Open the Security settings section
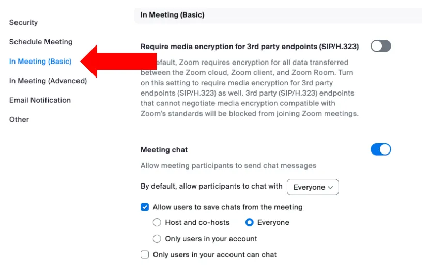The width and height of the screenshot is (430, 276). [23, 23]
